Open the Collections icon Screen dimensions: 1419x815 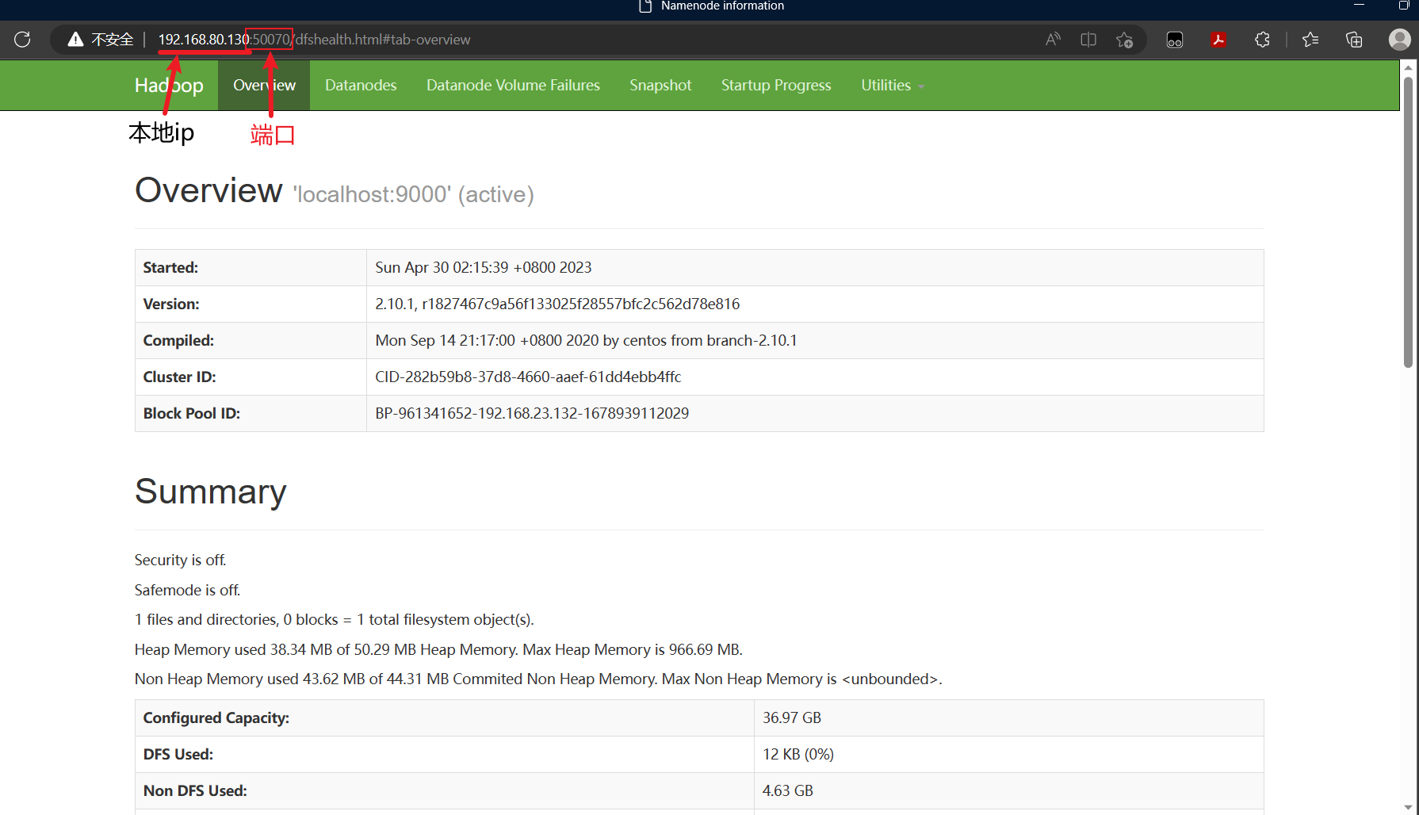[1354, 39]
